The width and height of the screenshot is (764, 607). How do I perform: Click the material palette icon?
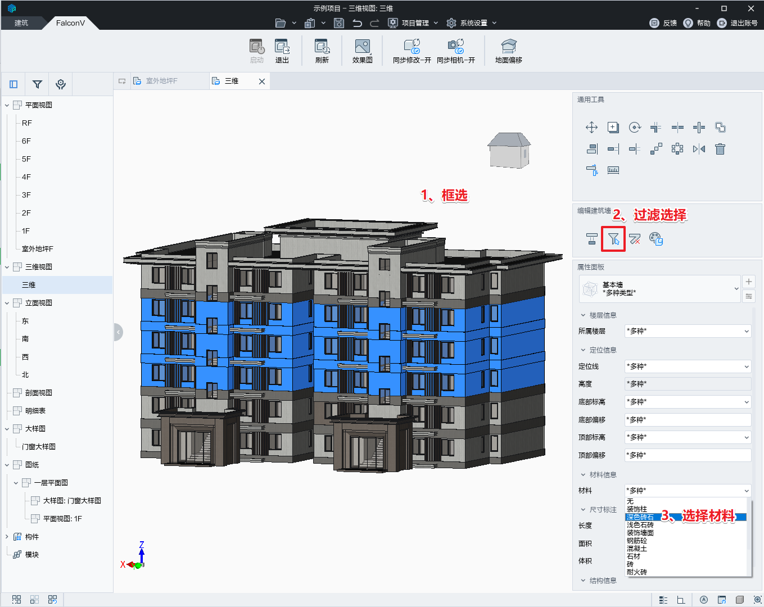point(656,239)
